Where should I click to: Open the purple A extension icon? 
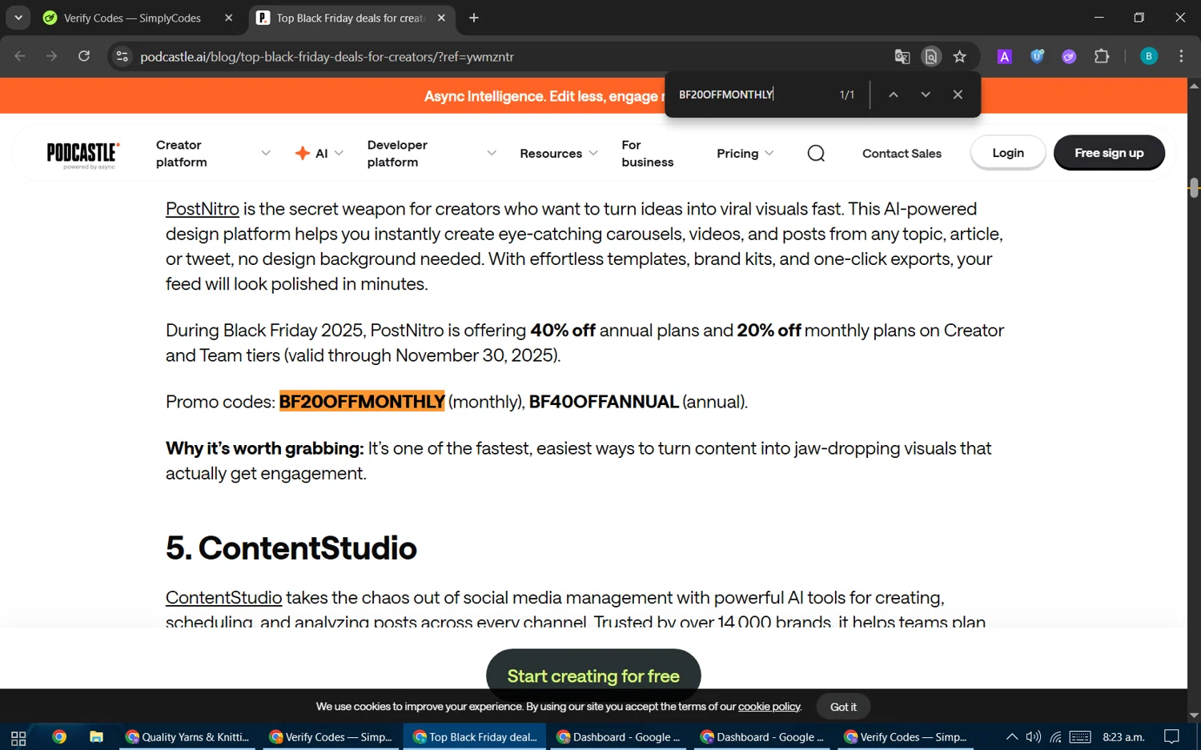[1005, 56]
